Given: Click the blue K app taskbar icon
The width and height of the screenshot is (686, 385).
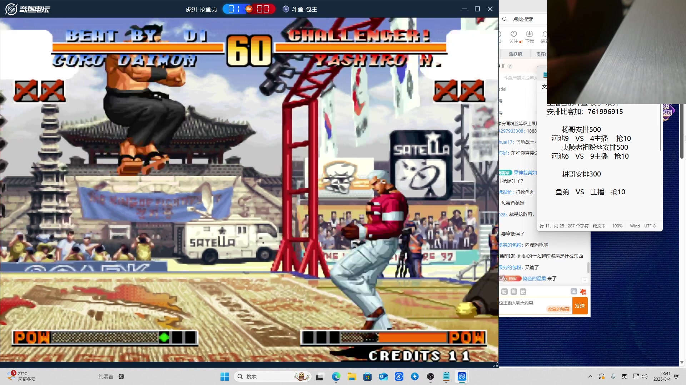Looking at the screenshot, I should point(399,376).
